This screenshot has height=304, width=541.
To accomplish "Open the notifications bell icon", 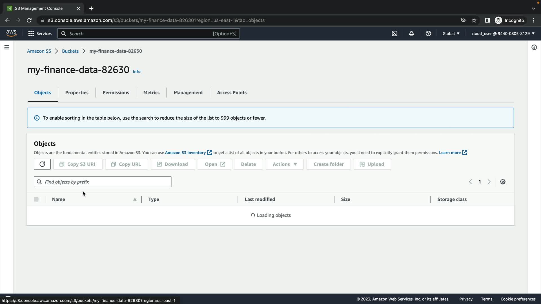I will 411,33.
